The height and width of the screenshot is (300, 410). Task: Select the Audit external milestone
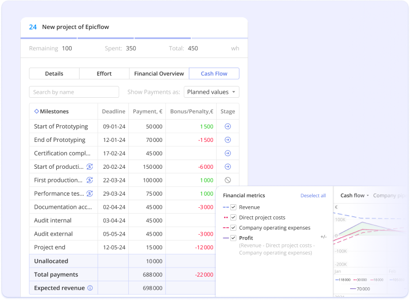[53, 234]
